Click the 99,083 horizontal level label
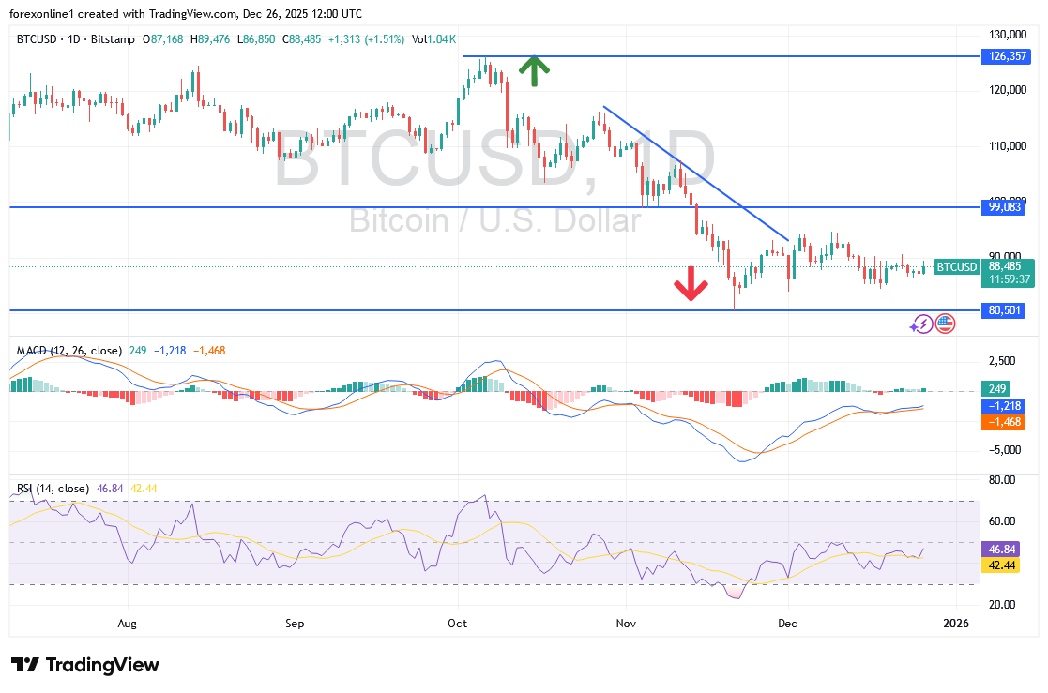 [x=1003, y=208]
